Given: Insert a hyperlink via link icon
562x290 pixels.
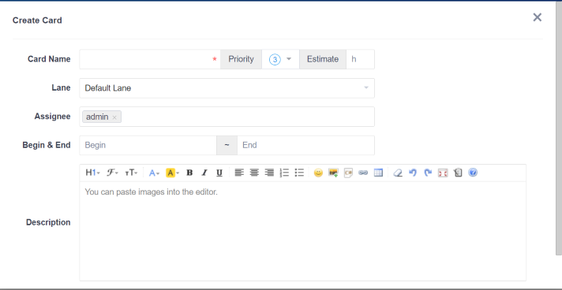Looking at the screenshot, I should coord(363,173).
